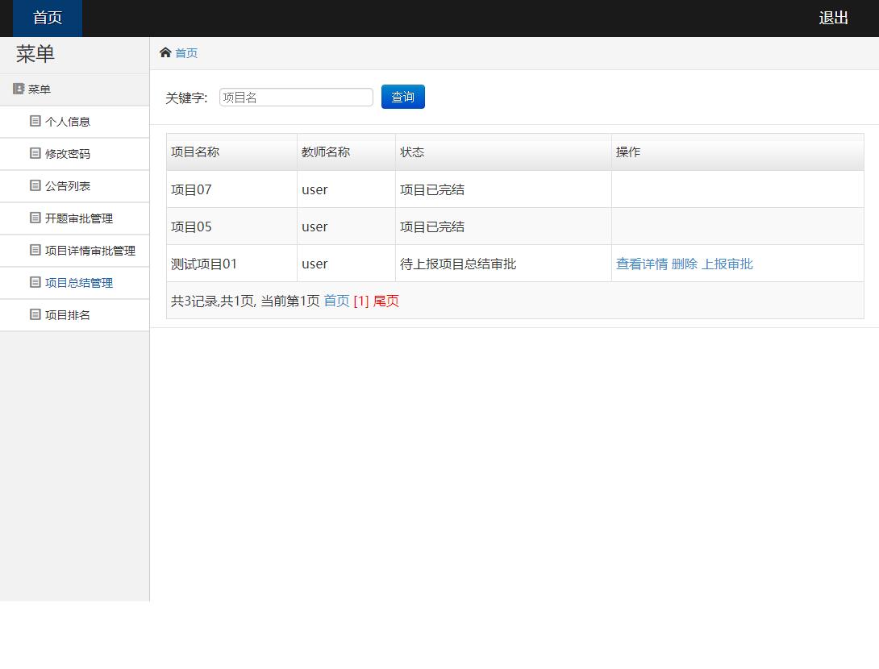879x669 pixels.
Task: Select the 首页 tab in top bar
Action: pyautogui.click(x=48, y=18)
